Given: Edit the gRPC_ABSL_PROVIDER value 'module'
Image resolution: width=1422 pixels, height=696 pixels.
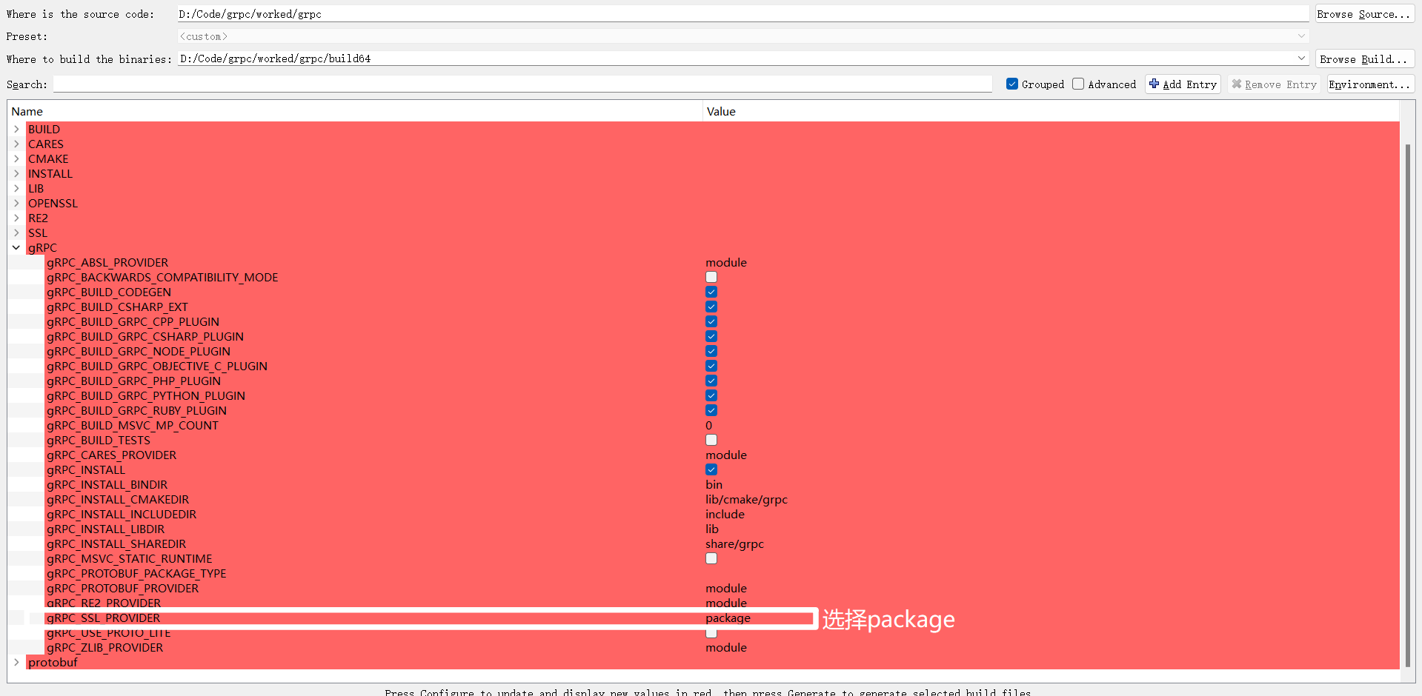Looking at the screenshot, I should coord(726,263).
